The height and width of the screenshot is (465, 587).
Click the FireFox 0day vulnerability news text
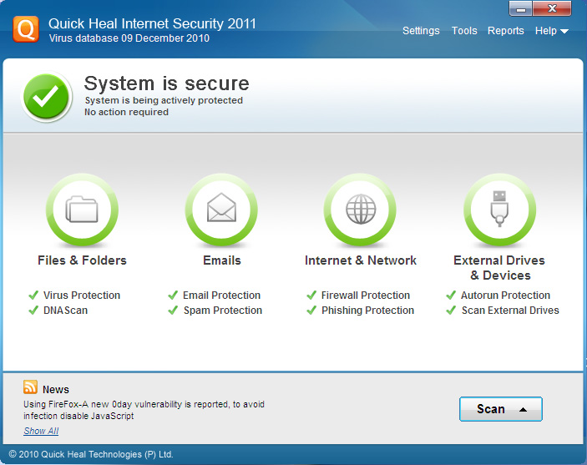click(144, 410)
